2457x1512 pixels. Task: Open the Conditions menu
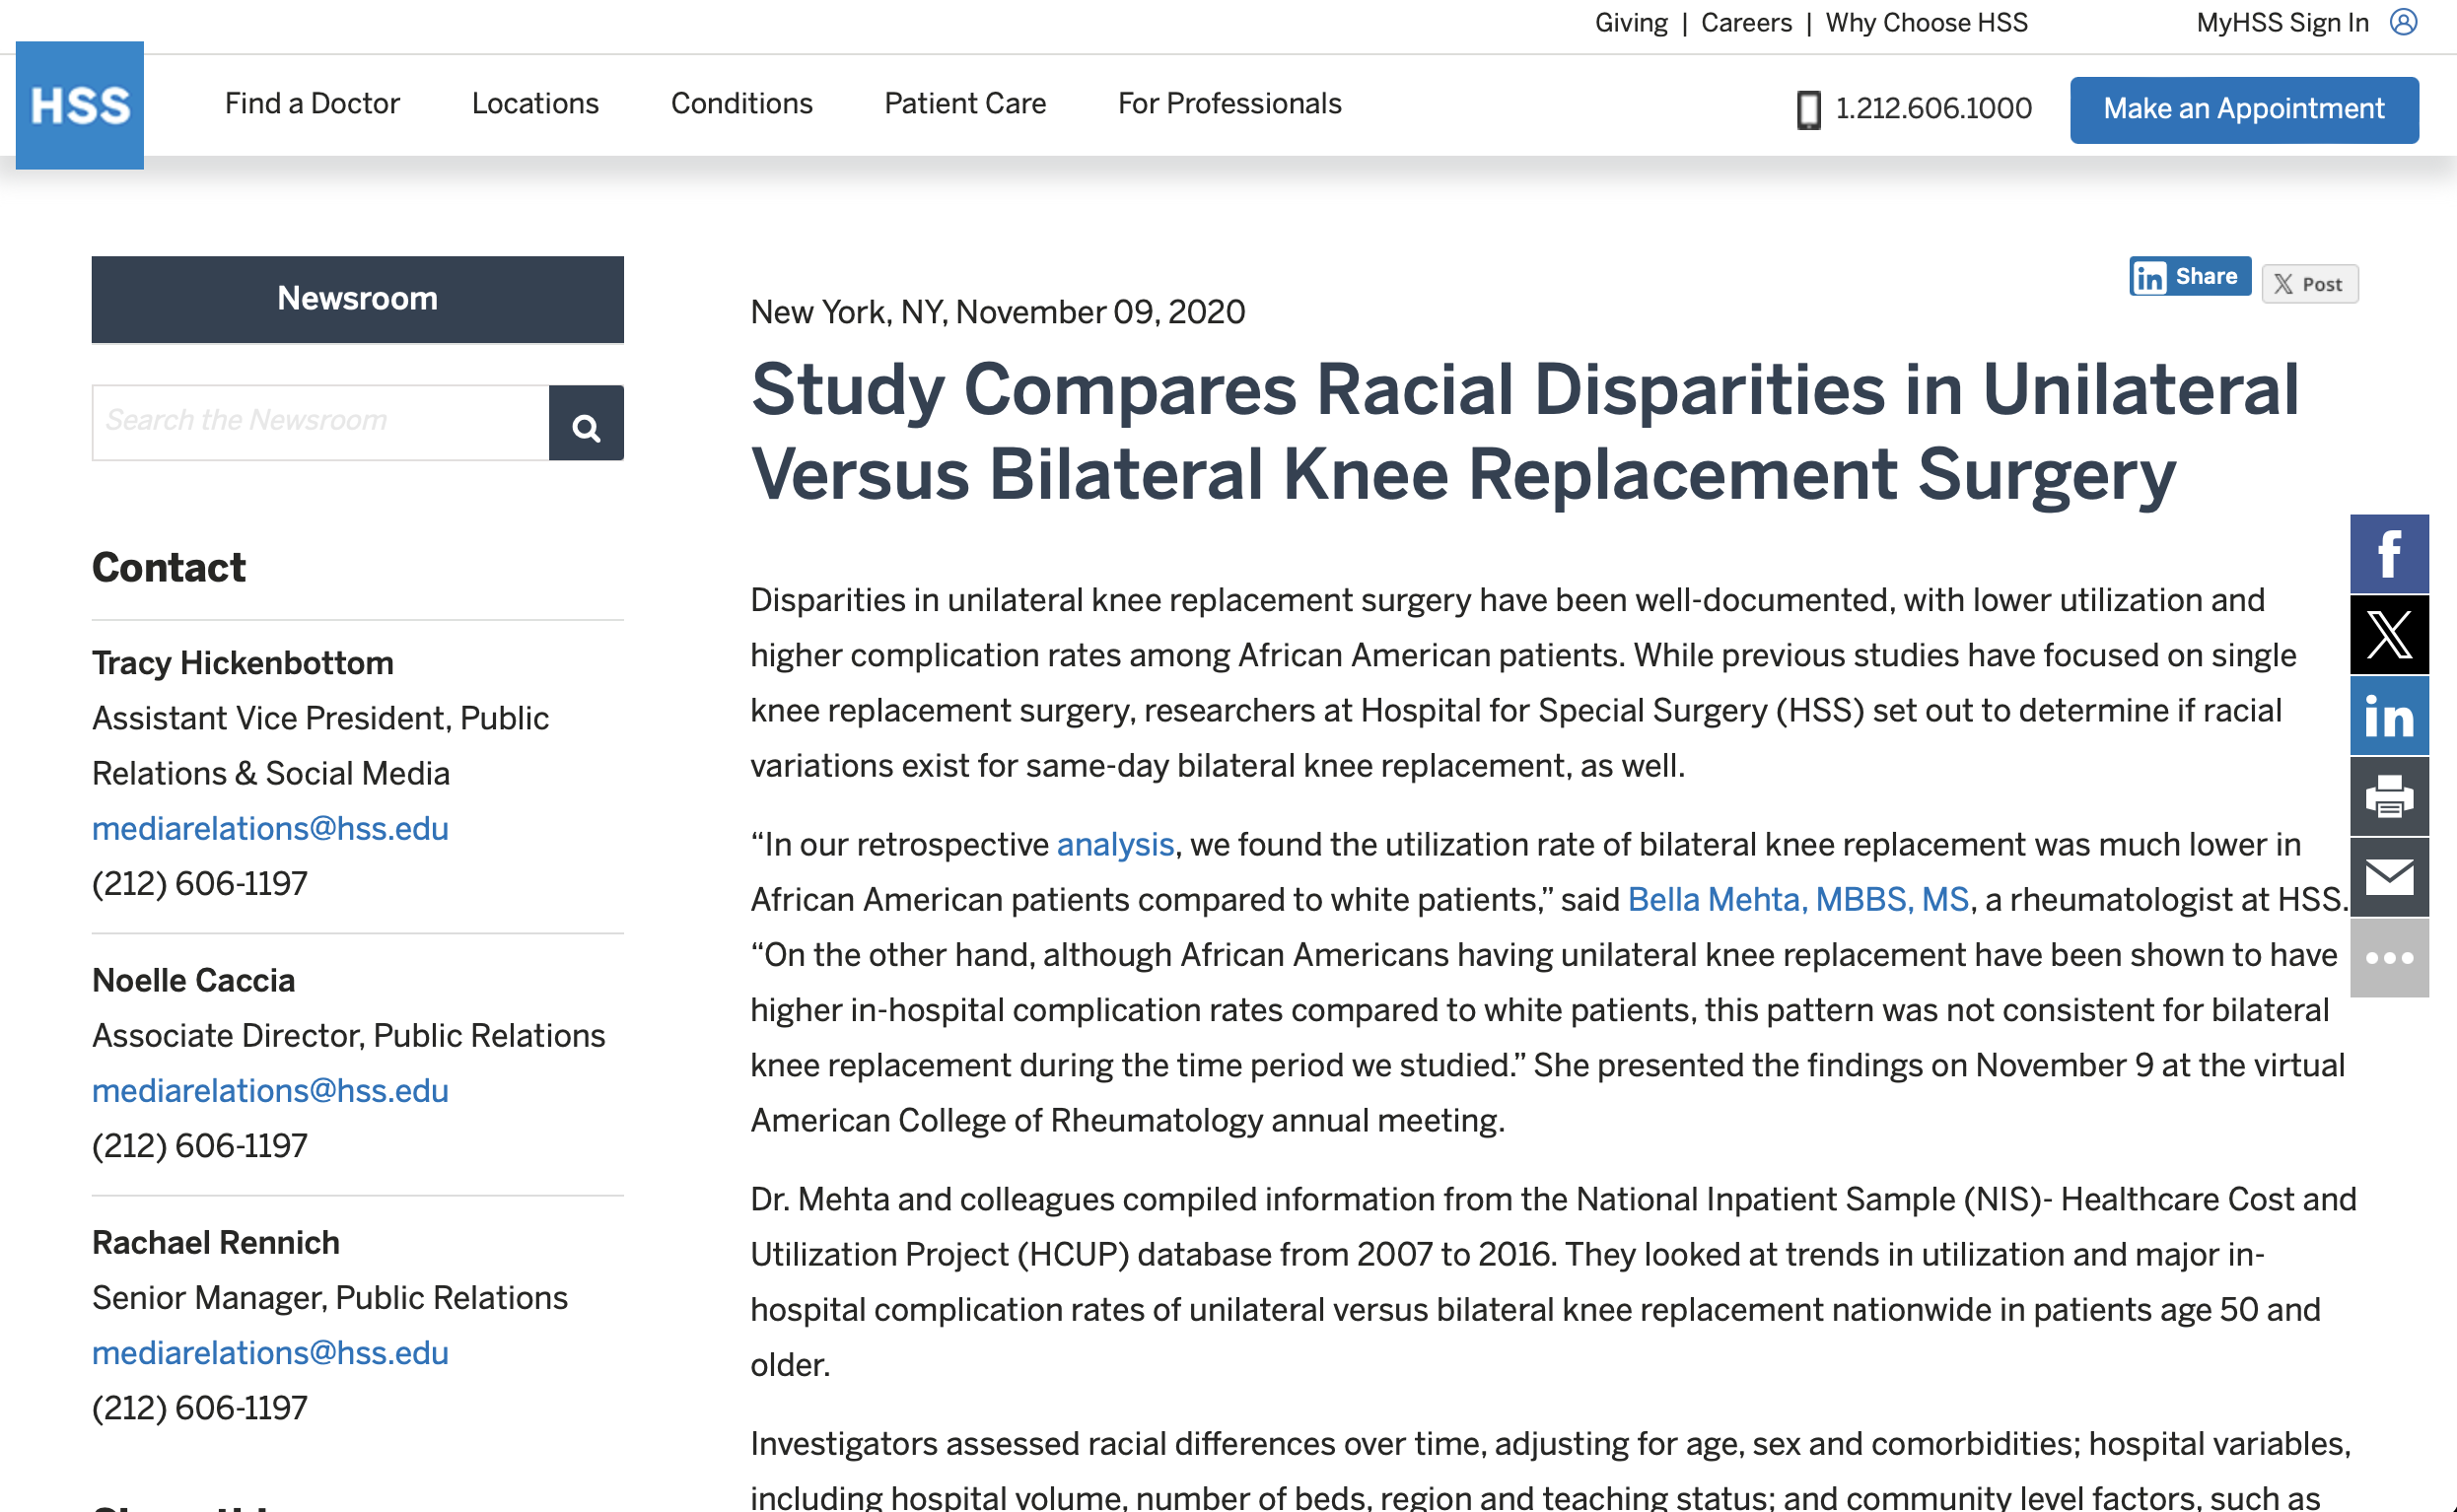[741, 104]
